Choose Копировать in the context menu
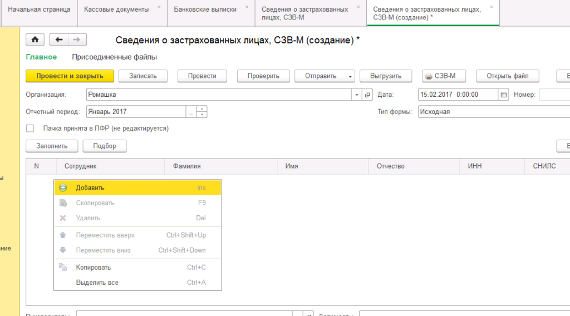Image resolution: width=570 pixels, height=316 pixels. pyautogui.click(x=94, y=268)
